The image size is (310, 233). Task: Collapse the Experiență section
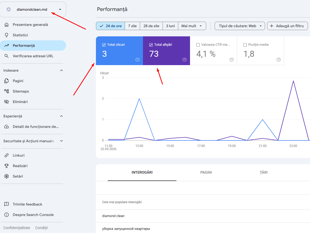coord(61,116)
